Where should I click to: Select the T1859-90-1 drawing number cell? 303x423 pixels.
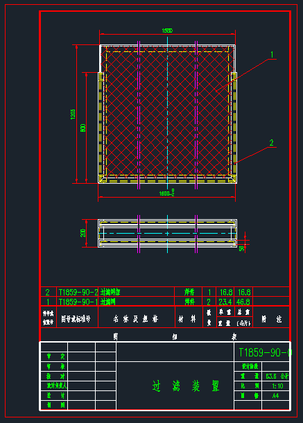[77, 302]
